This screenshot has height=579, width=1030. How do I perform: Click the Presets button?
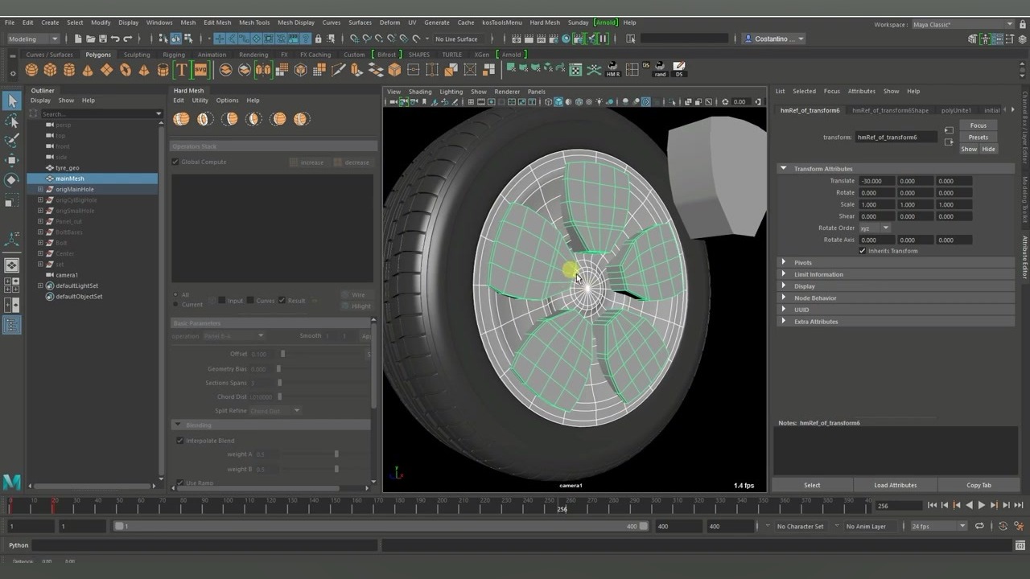pos(978,138)
